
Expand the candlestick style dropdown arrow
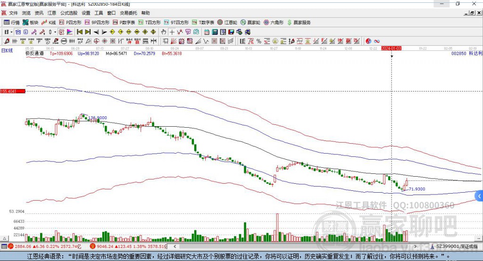[55, 32]
